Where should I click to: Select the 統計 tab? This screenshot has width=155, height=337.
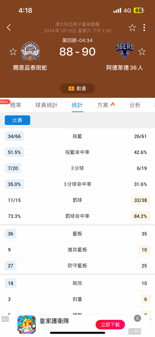pos(77,105)
